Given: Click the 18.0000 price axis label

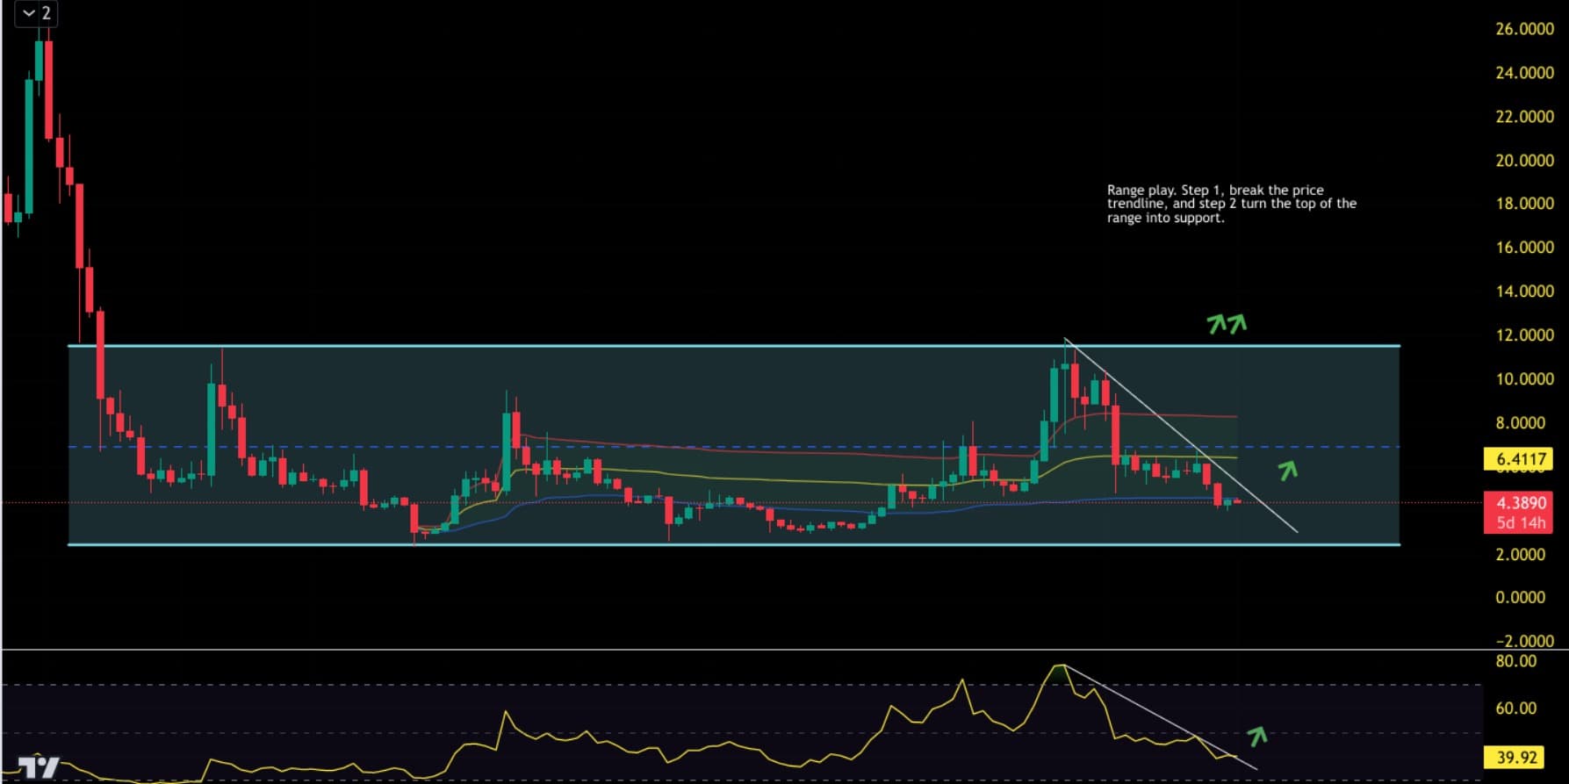Looking at the screenshot, I should (x=1524, y=204).
